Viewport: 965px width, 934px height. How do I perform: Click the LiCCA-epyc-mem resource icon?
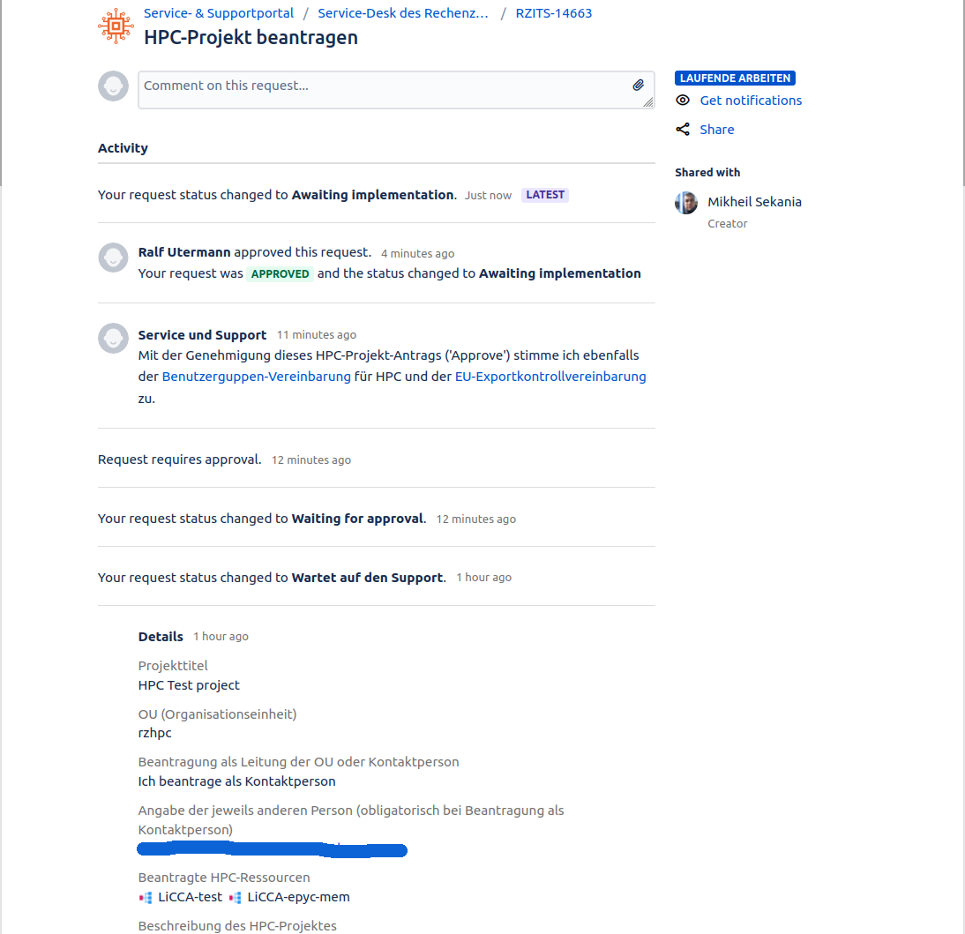click(x=235, y=898)
